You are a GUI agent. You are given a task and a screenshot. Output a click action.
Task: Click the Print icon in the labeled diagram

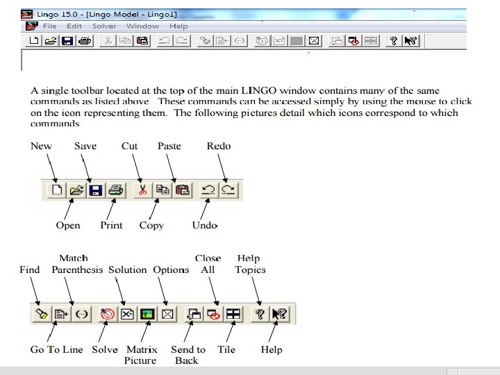(116, 190)
